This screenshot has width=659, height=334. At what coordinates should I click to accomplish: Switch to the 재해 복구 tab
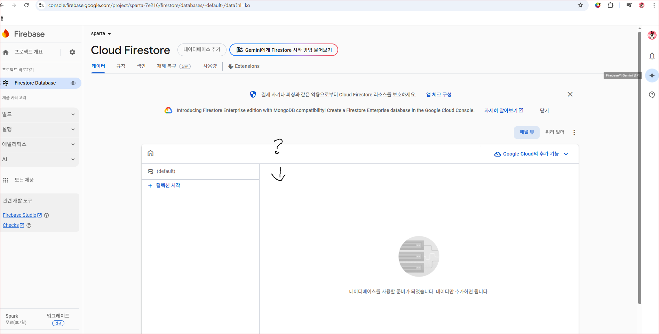(174, 66)
